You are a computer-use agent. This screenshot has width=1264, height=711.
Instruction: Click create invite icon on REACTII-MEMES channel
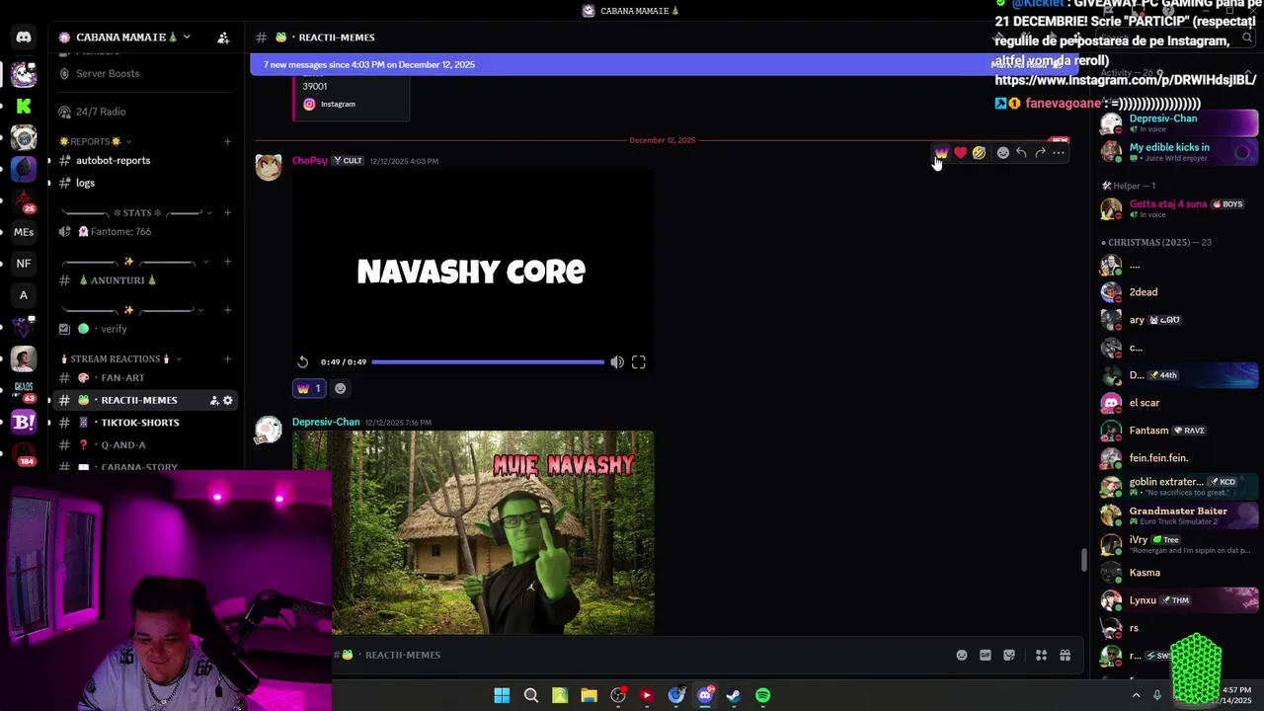(214, 400)
